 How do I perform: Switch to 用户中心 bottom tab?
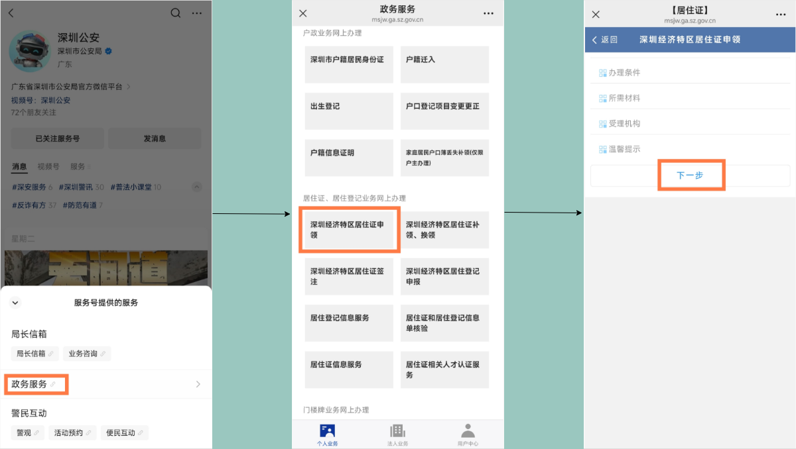[x=468, y=434]
